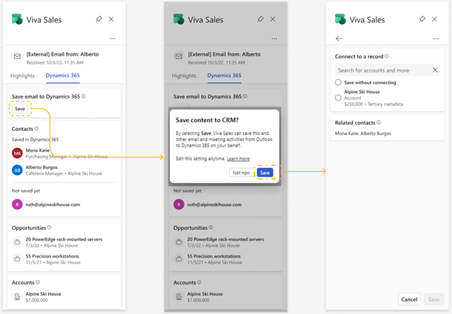Open more options in right panel
The image size is (452, 314).
tap(436, 39)
